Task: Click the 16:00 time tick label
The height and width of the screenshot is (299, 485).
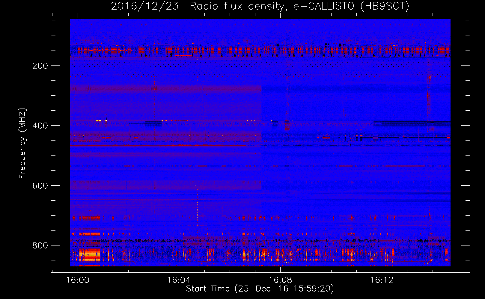Action: [78, 280]
